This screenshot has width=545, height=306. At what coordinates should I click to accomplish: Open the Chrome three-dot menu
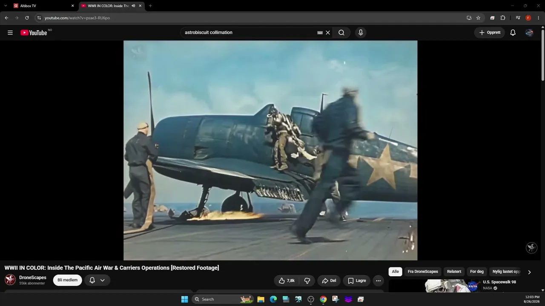pos(539,18)
